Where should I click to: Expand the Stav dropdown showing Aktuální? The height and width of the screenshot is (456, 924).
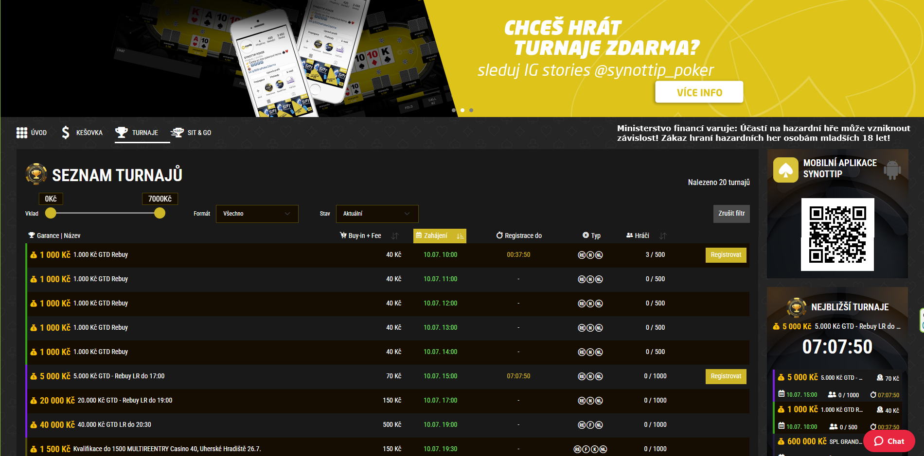pyautogui.click(x=377, y=214)
